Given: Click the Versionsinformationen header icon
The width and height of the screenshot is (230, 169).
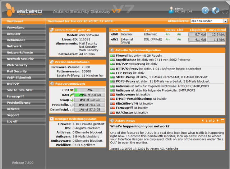Looking at the screenshot, I should [52, 62].
